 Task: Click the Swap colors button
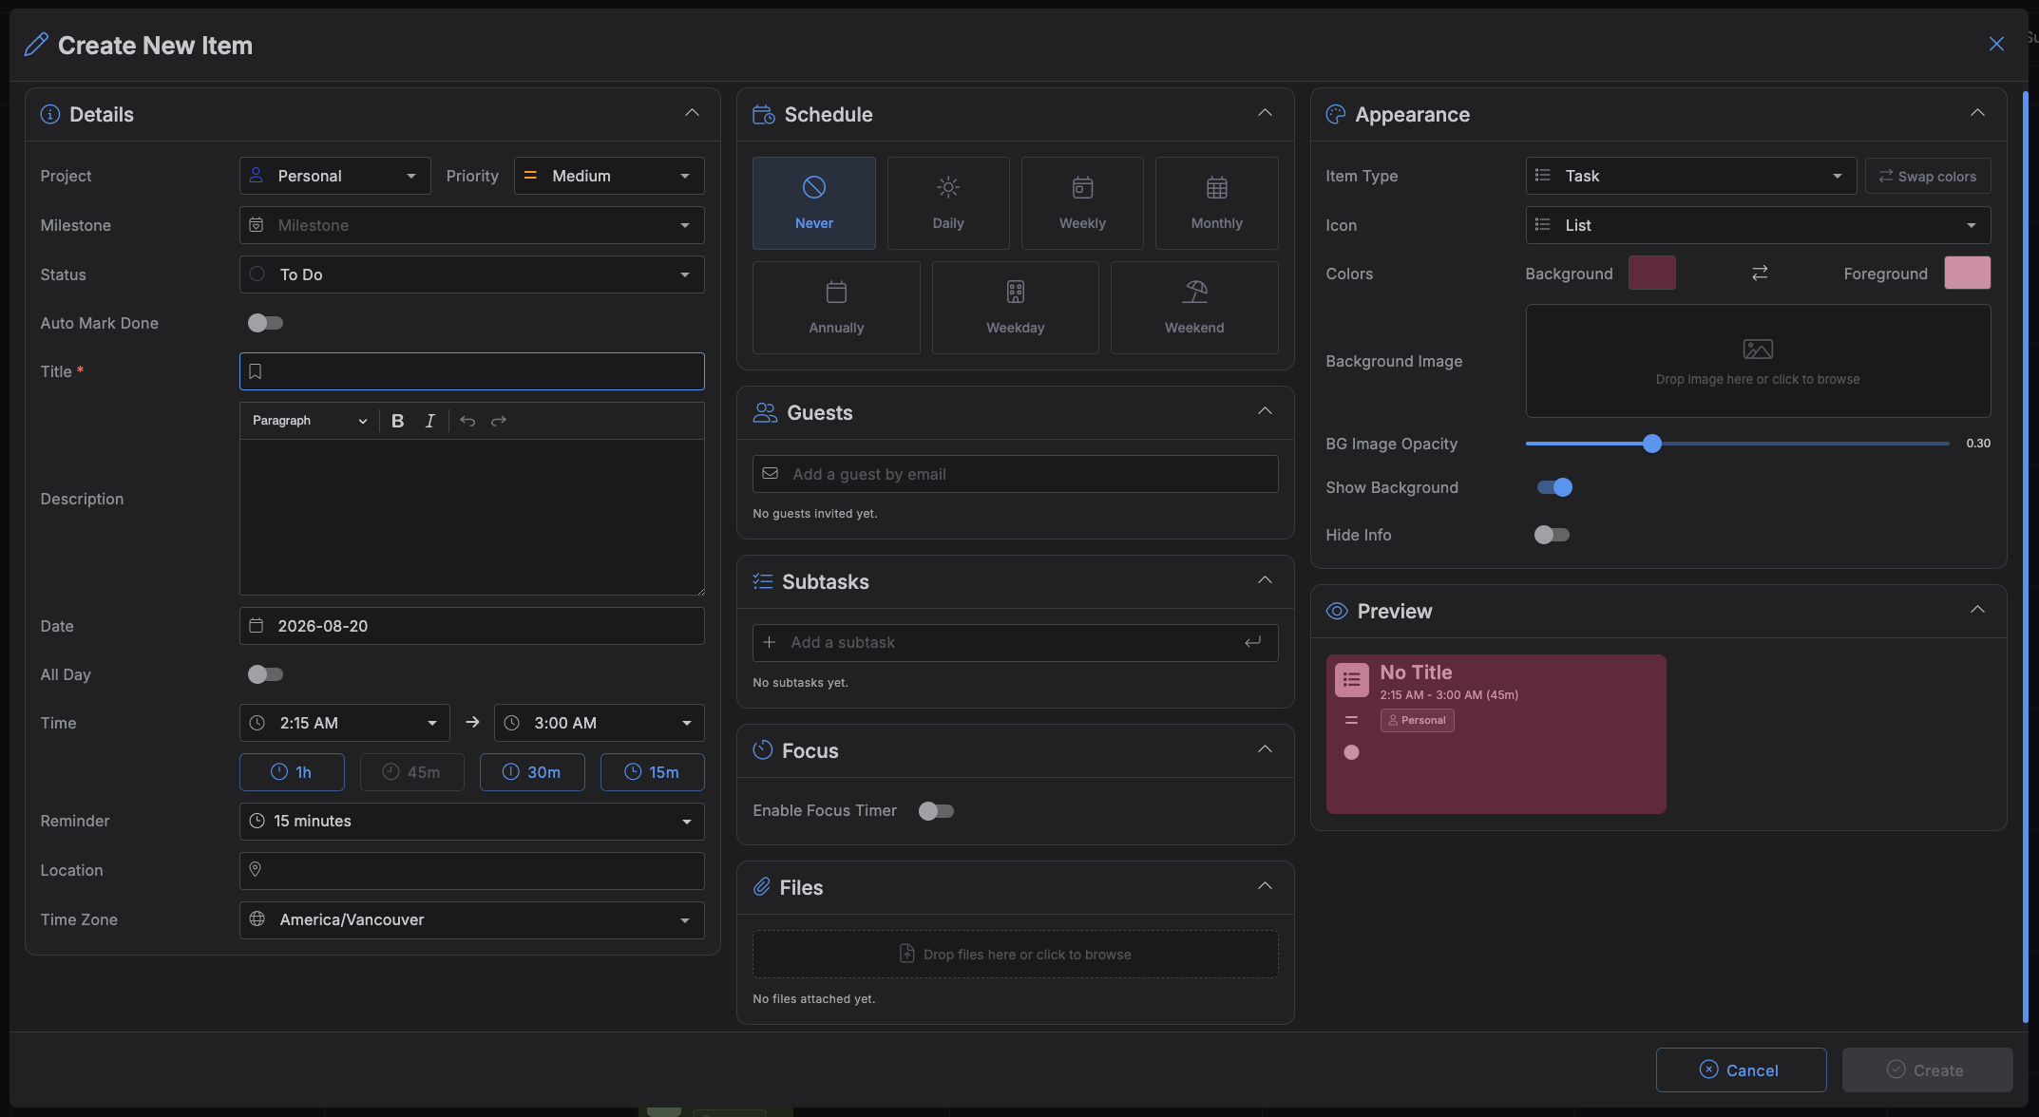[1928, 176]
